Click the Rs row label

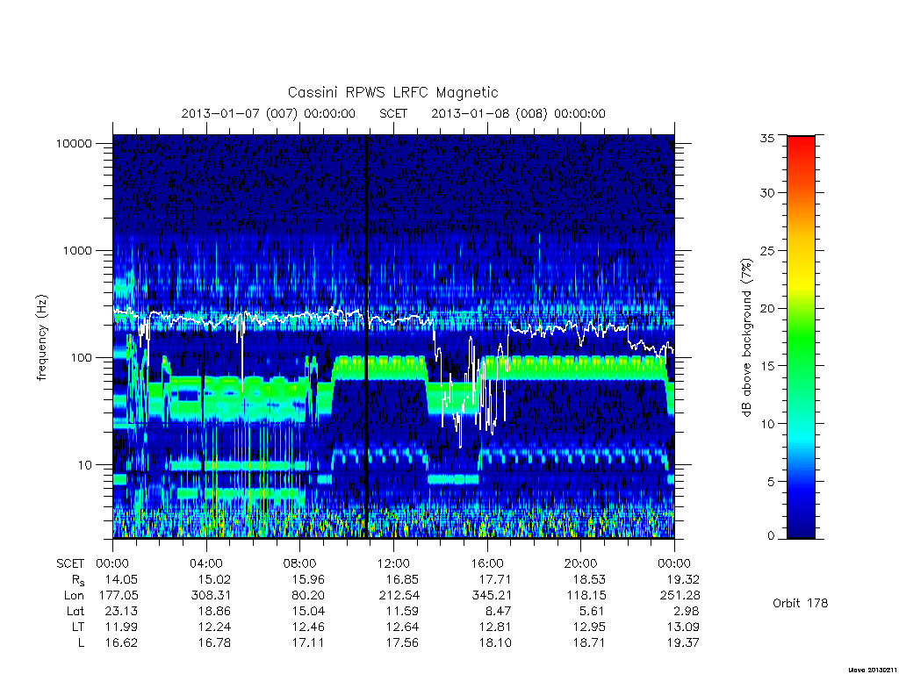coord(78,580)
